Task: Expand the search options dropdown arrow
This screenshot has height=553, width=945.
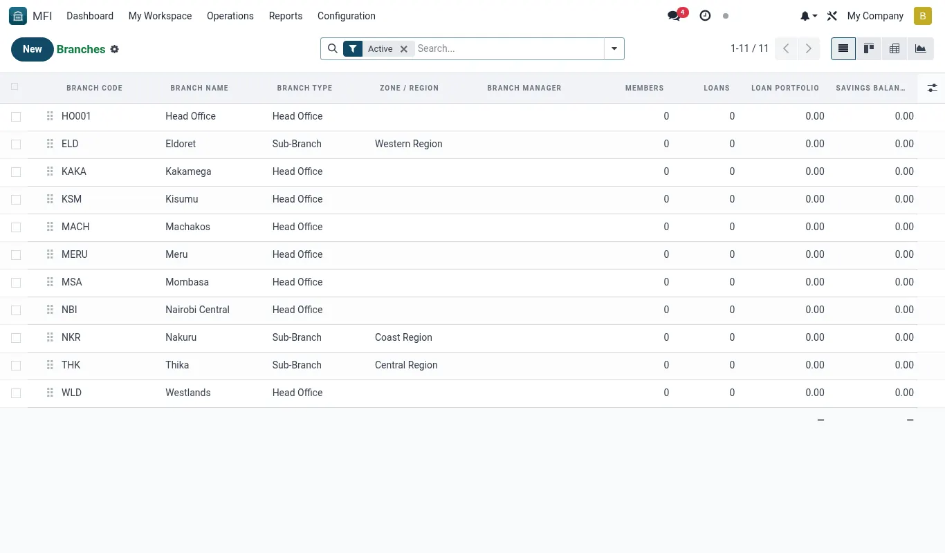Action: [614, 48]
